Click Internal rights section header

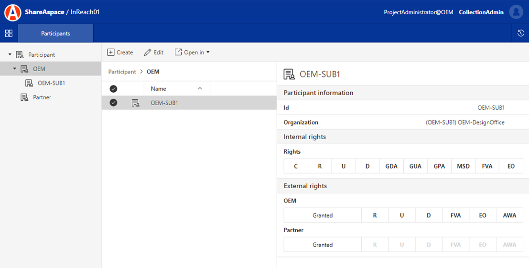pos(403,137)
